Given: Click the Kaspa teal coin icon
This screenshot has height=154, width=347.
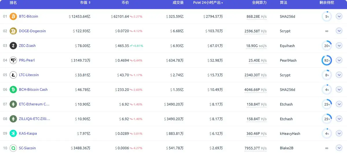Looking at the screenshot, I should pyautogui.click(x=13, y=133).
